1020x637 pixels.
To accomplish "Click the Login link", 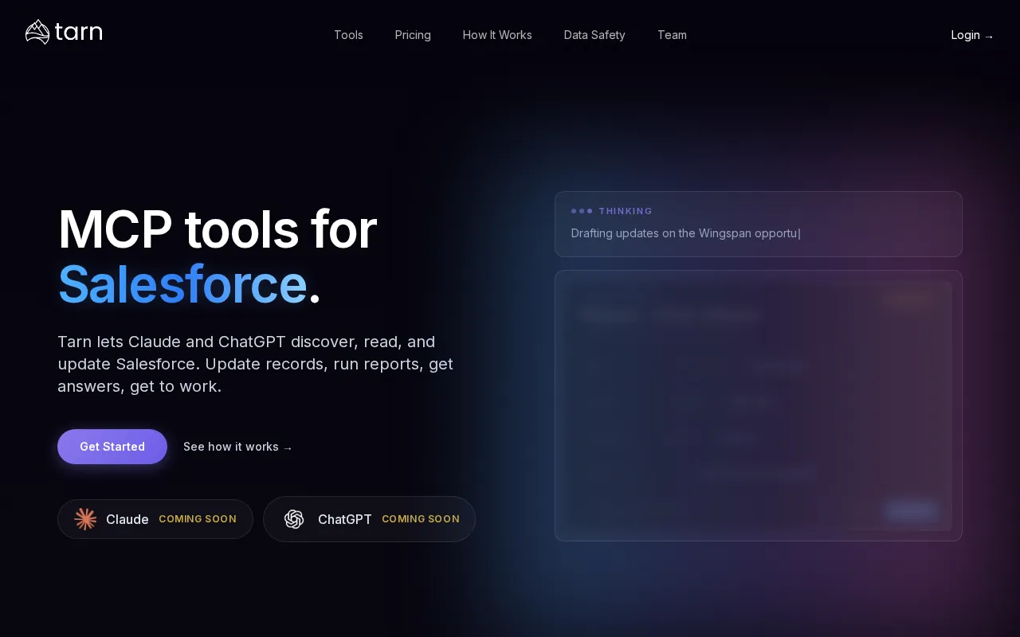I will (972, 35).
